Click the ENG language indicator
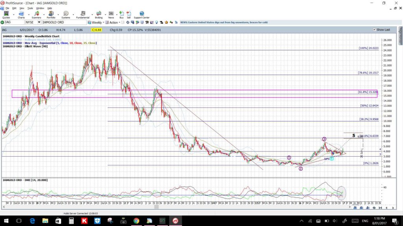The image size is (403, 226). tap(365, 221)
